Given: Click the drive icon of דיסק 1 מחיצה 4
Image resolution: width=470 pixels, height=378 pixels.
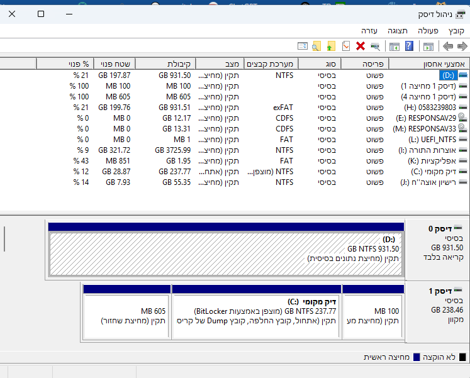Looking at the screenshot, I should coord(463,97).
